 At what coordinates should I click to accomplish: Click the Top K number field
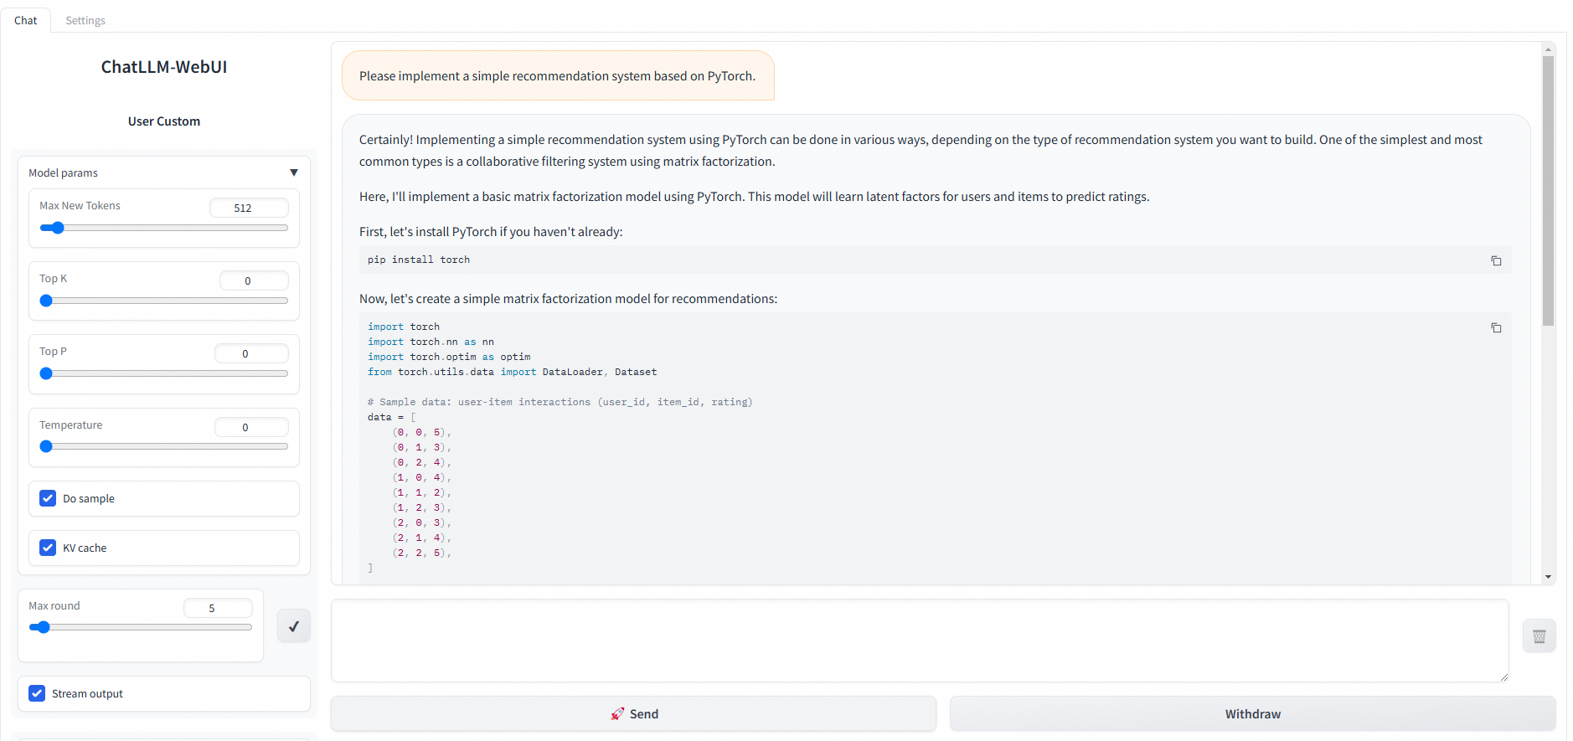(254, 281)
